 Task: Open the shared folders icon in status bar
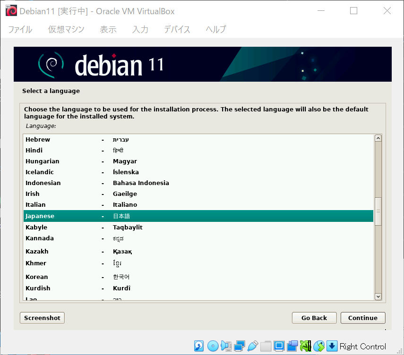tap(266, 346)
